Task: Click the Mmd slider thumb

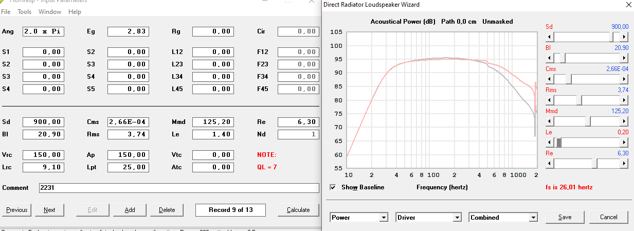Action: pos(589,121)
